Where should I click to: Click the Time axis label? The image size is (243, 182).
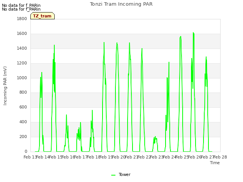point(215,163)
